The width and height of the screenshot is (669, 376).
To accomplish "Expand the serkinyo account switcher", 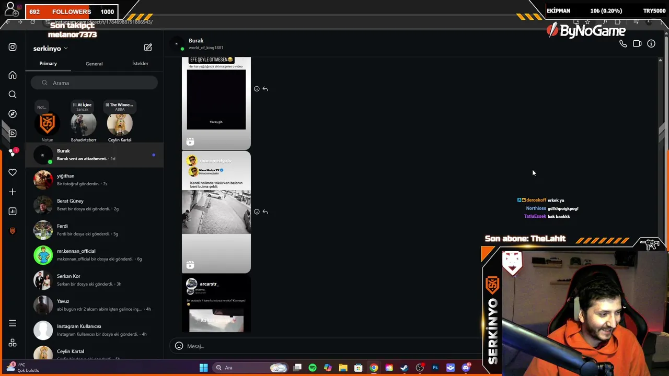I will (x=51, y=49).
